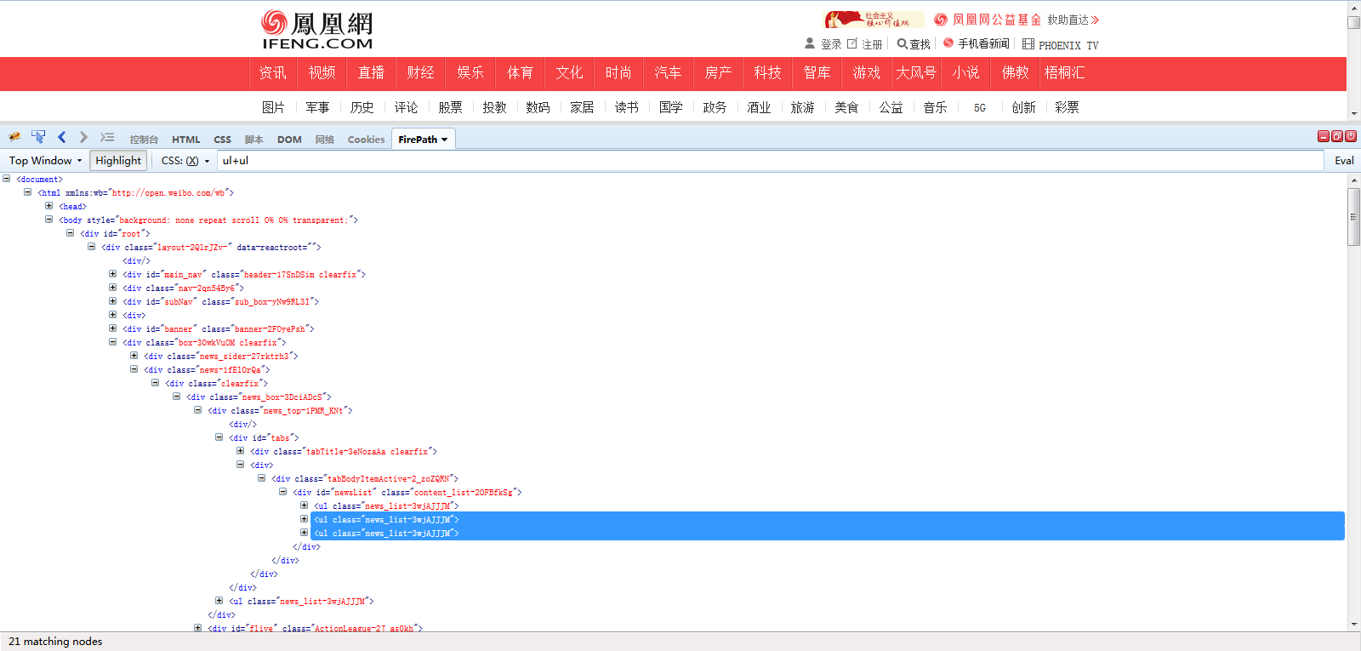The height and width of the screenshot is (651, 1361).
Task: Open the 彩票 lottery link
Action: 1067,107
